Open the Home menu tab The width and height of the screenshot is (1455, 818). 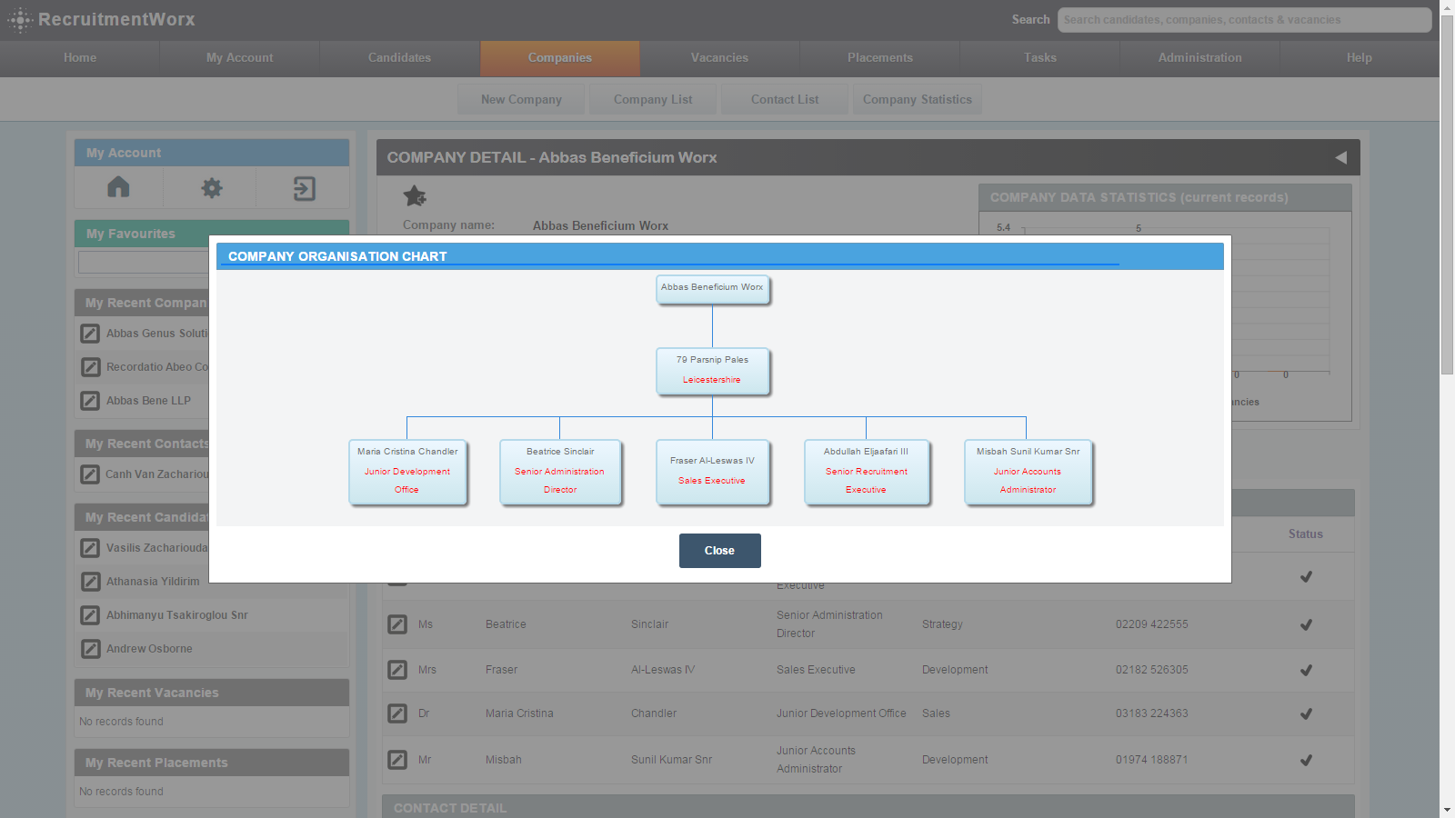[80, 58]
